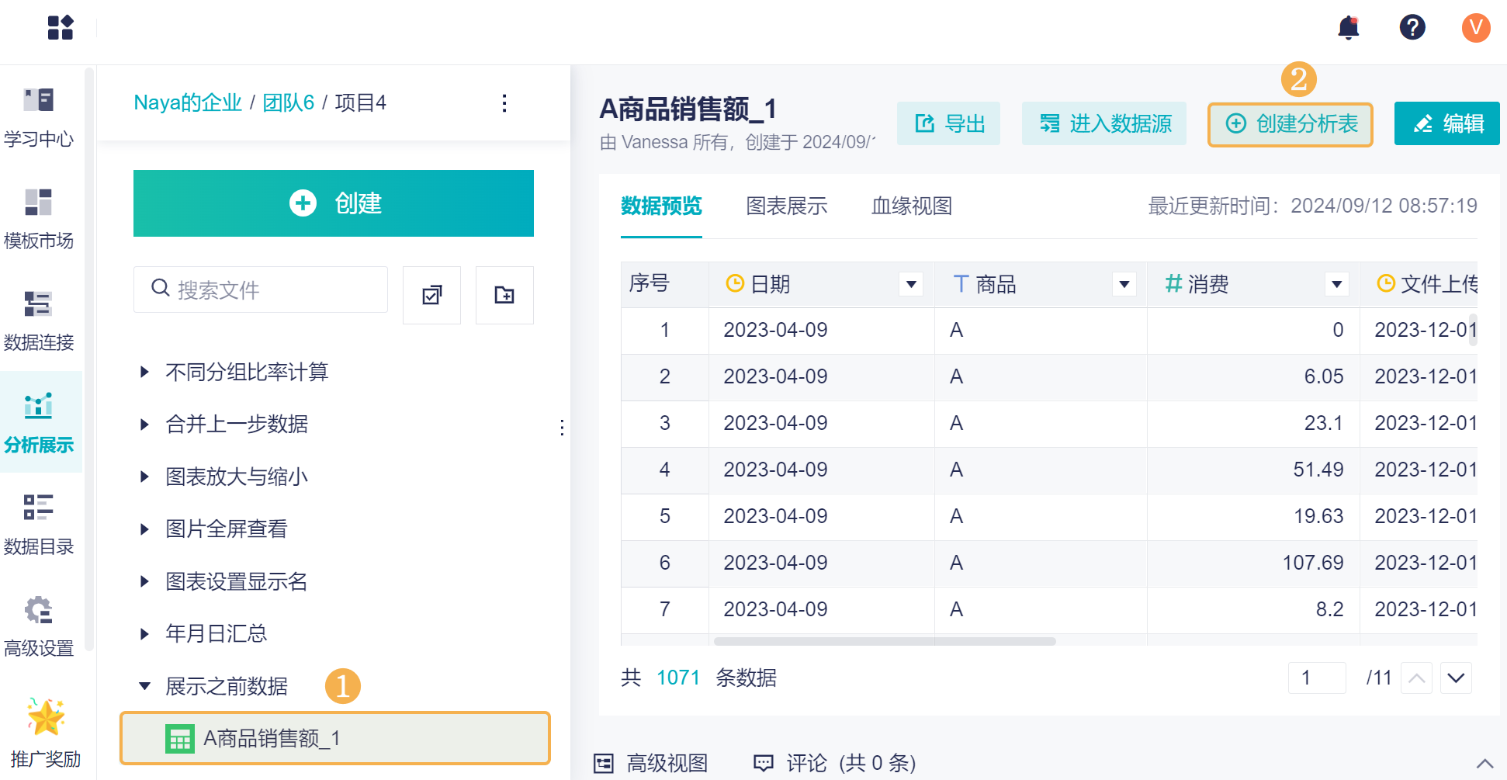Click the 导出 export button
1507x780 pixels.
[x=948, y=124]
